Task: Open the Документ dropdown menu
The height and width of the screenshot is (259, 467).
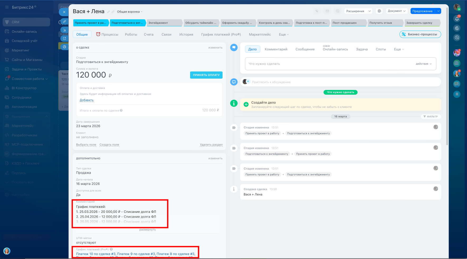Action: pos(397,11)
